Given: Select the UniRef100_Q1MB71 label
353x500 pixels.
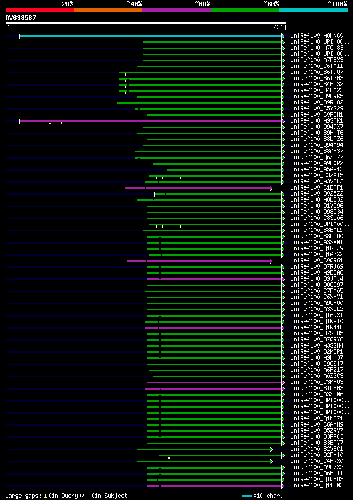Looking at the screenshot, I should [317, 418].
